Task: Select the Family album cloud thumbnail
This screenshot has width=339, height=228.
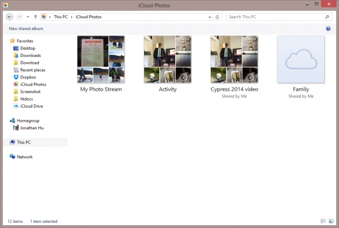Action: pyautogui.click(x=301, y=59)
